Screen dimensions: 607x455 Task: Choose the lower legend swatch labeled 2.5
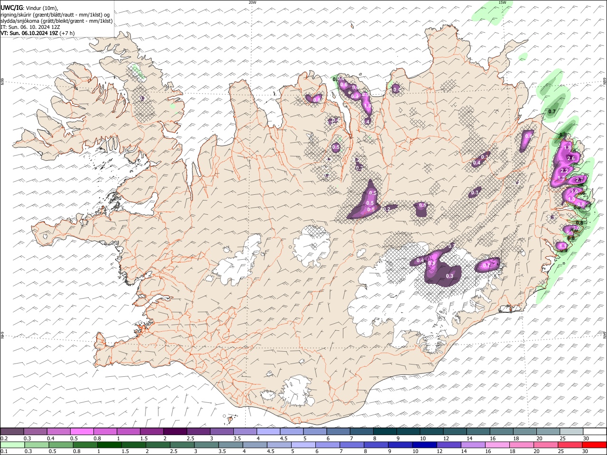click(x=183, y=445)
